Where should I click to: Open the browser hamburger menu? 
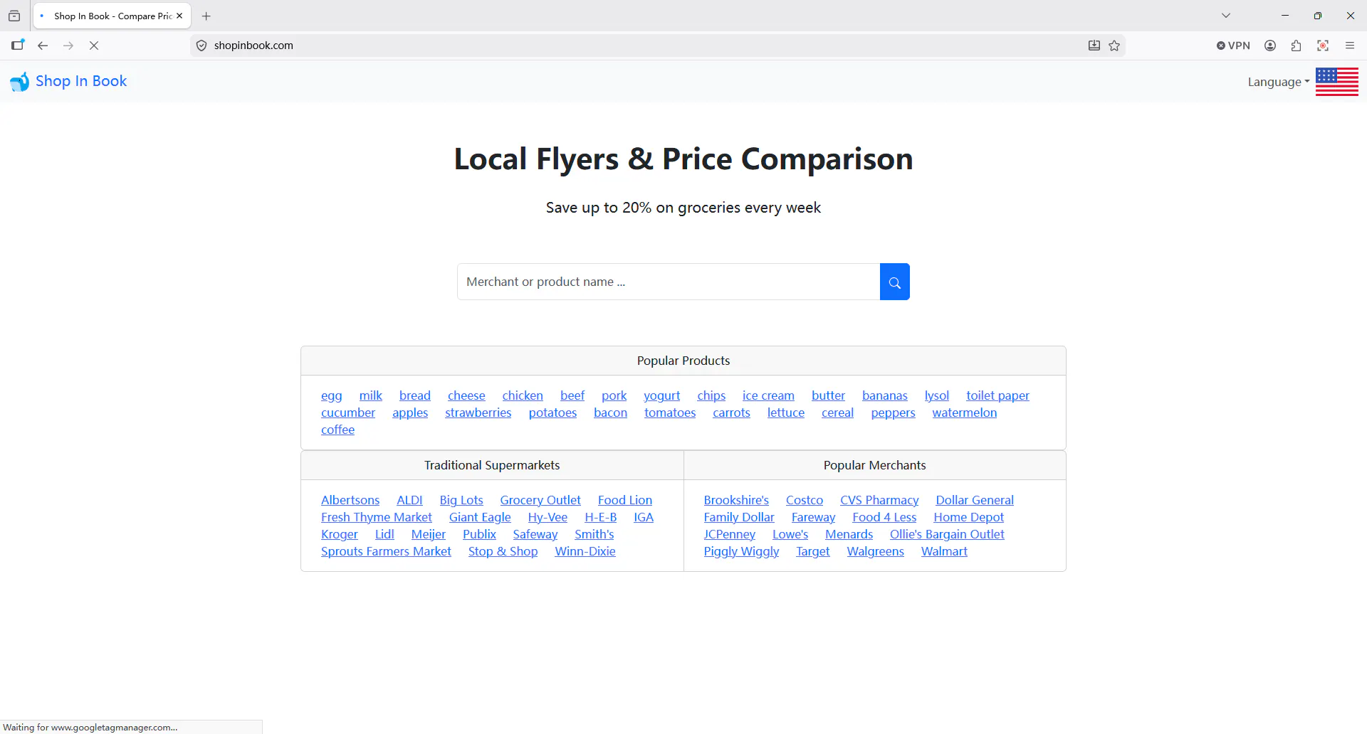tap(1350, 46)
